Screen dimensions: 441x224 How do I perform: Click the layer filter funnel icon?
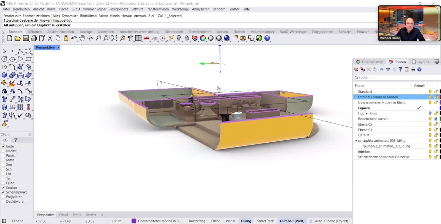coord(400,70)
